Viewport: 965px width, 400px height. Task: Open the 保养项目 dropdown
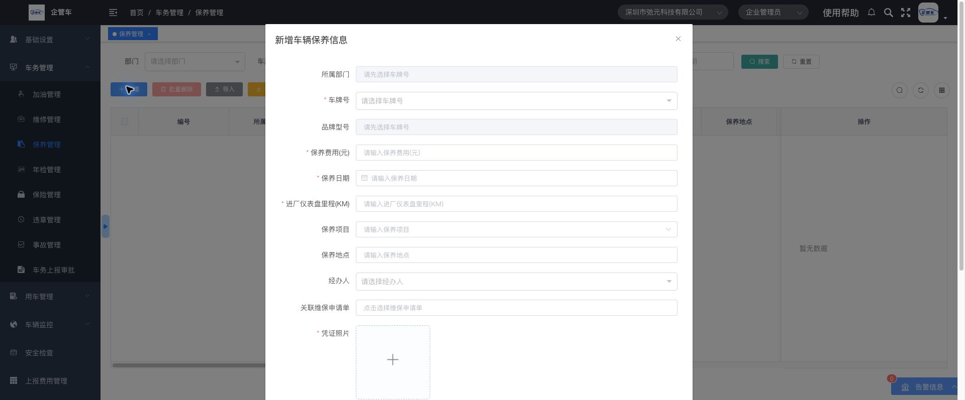516,229
